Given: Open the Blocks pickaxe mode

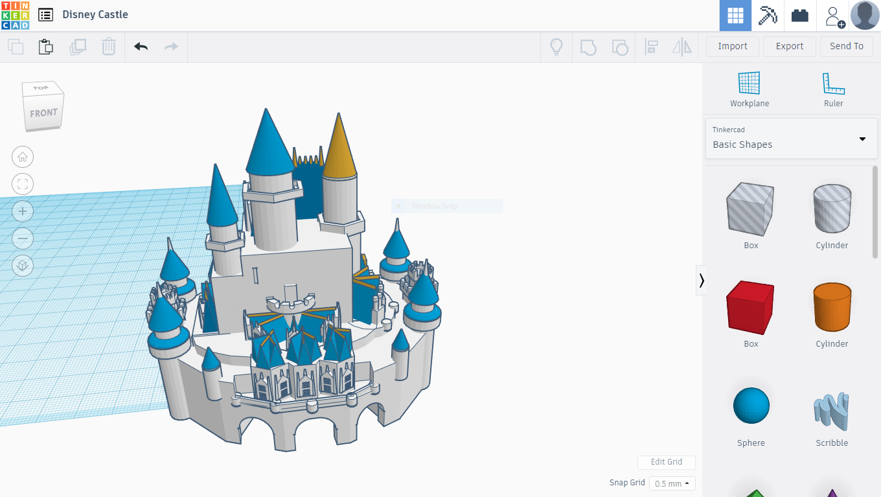Looking at the screenshot, I should pyautogui.click(x=768, y=16).
